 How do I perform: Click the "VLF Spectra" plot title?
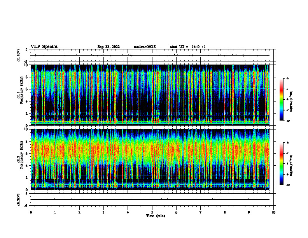coord(44,47)
